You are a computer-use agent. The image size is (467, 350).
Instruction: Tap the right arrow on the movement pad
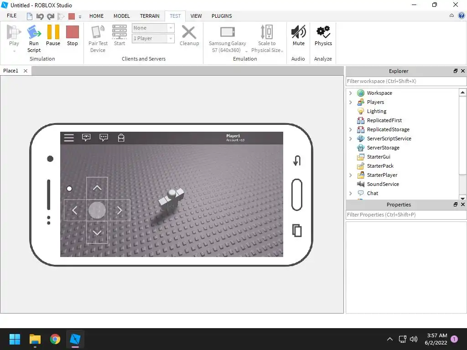[119, 211]
